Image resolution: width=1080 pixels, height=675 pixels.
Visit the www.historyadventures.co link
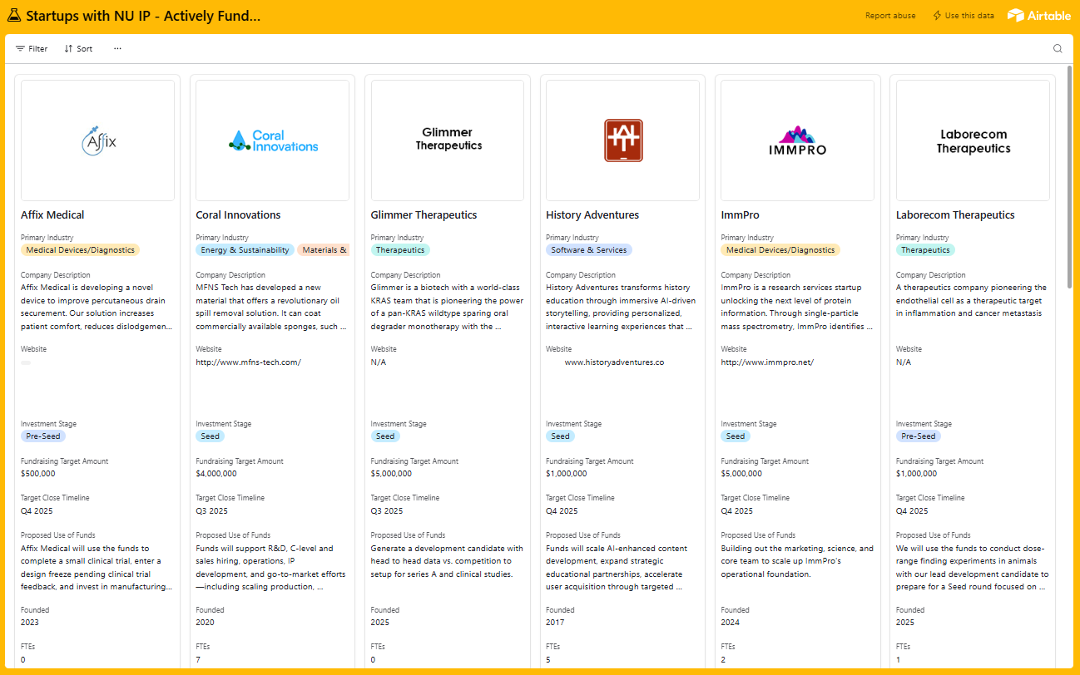pyautogui.click(x=614, y=362)
